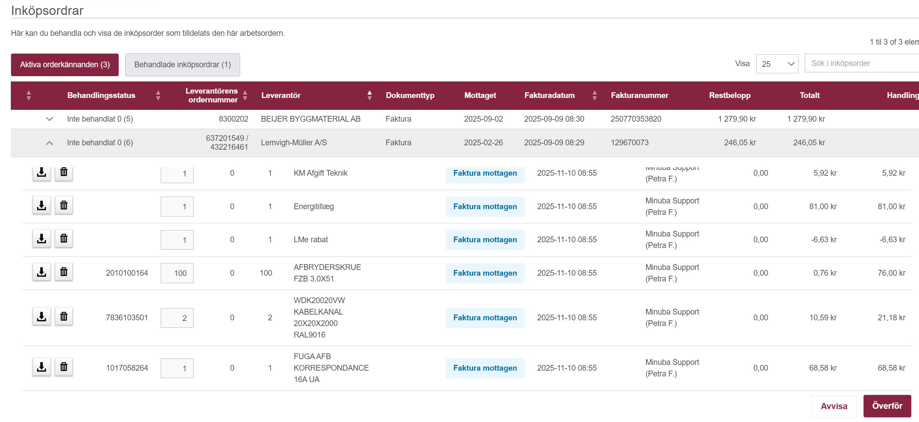Download the FUGA AFB KORRESPONDANCE line
The image size is (919, 422).
[x=42, y=367]
